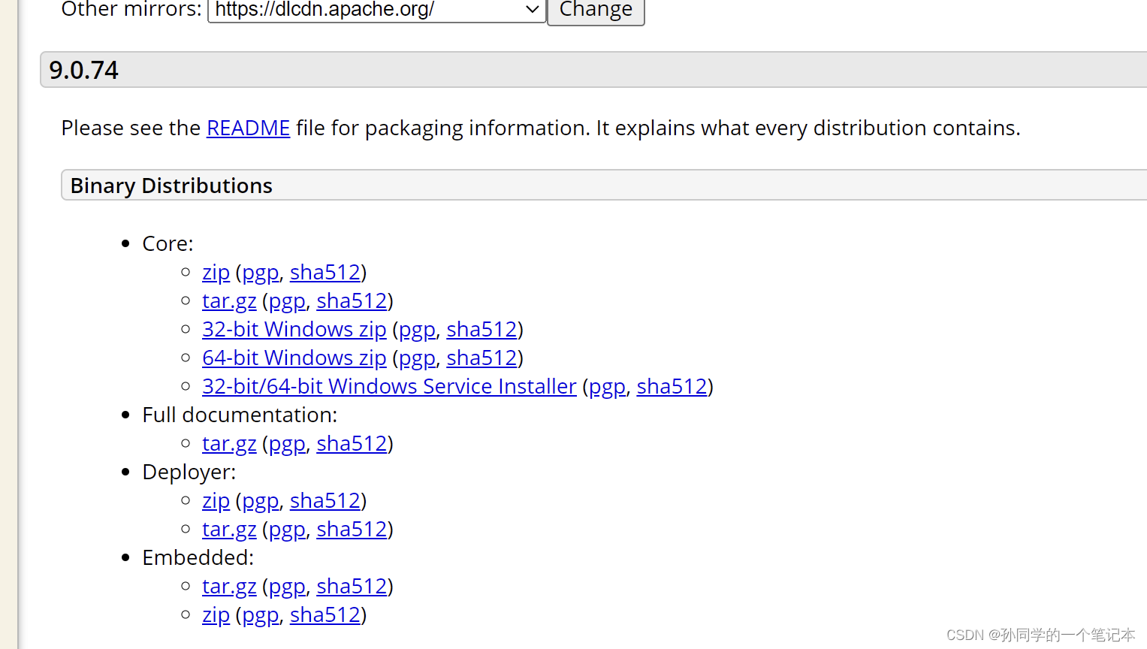Viewport: 1147px width, 649px height.
Task: Open sha512 for Deployer tar.gz
Action: [x=352, y=530]
